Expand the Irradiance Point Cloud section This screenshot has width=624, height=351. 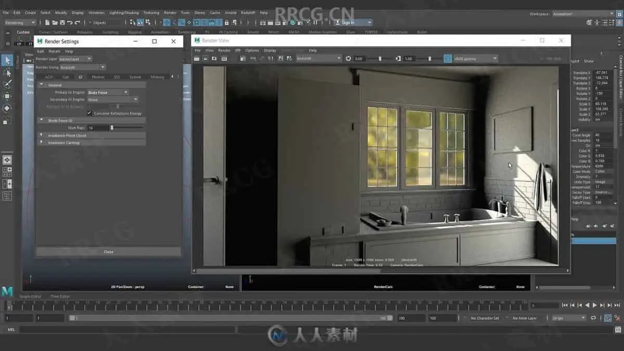point(42,135)
